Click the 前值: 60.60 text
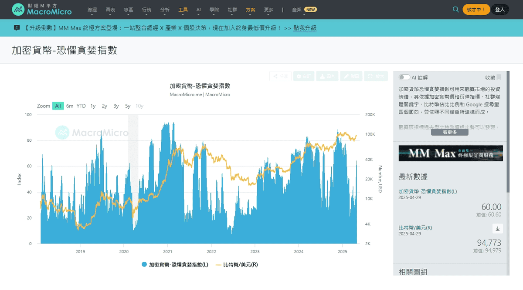The height and width of the screenshot is (290, 523). pos(489,215)
